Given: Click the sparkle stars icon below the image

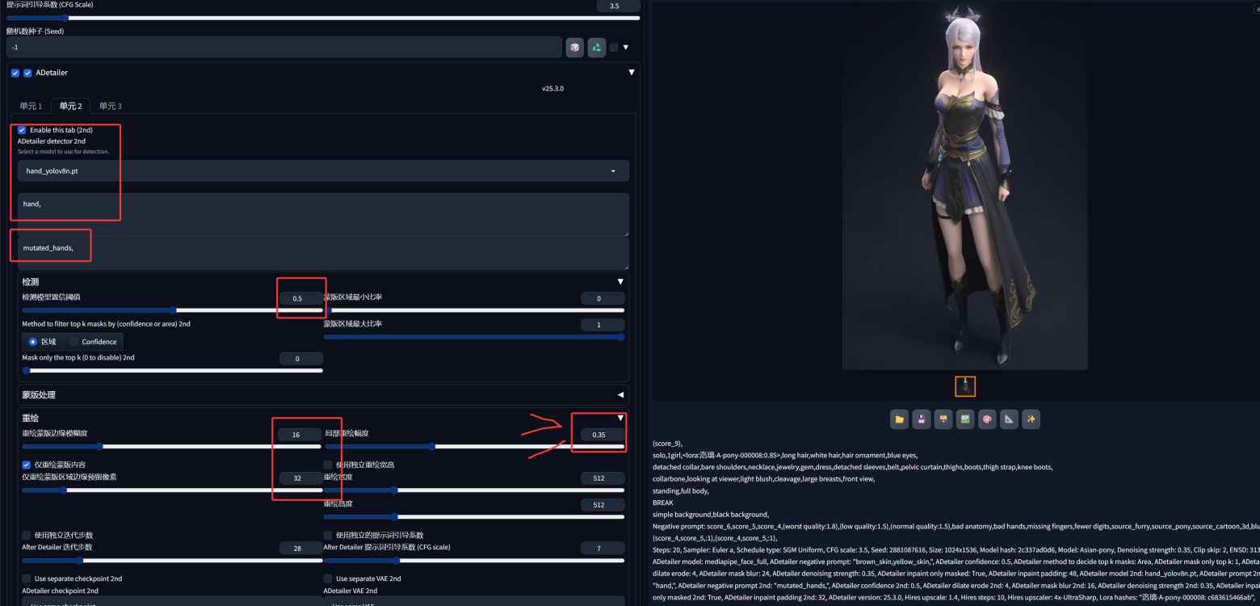Looking at the screenshot, I should tap(1031, 419).
